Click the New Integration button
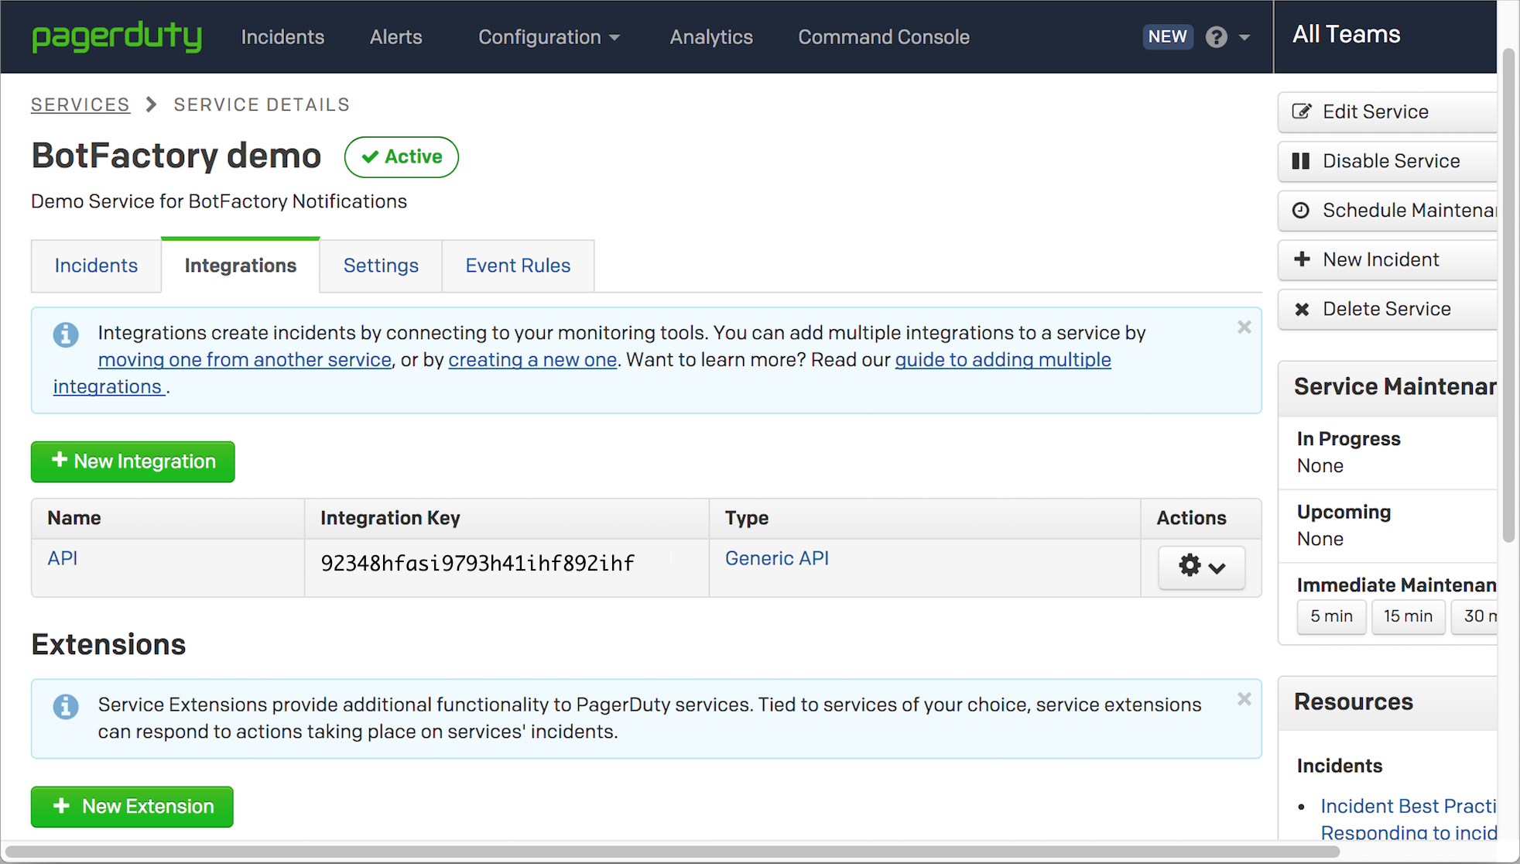The width and height of the screenshot is (1520, 864). coord(132,461)
